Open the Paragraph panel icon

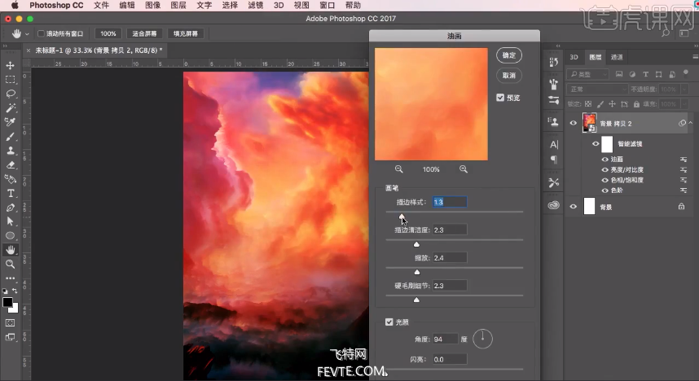coord(554,159)
